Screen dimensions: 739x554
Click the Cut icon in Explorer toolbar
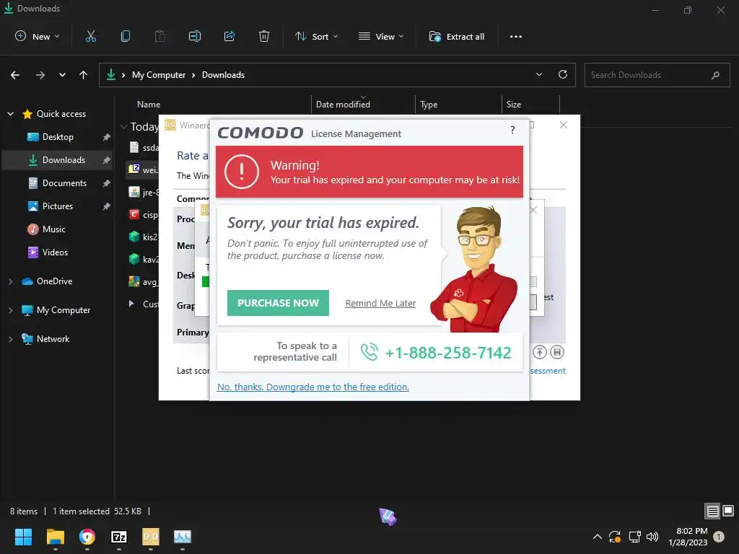(x=91, y=36)
